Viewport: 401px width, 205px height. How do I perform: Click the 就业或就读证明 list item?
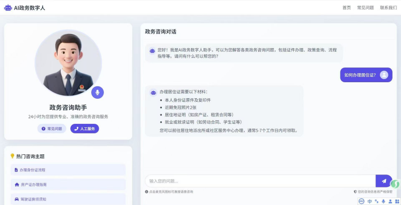coord(204,122)
